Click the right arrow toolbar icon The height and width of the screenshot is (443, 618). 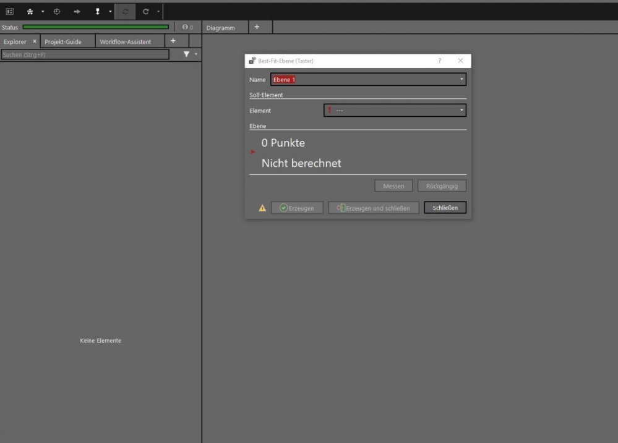pyautogui.click(x=77, y=11)
